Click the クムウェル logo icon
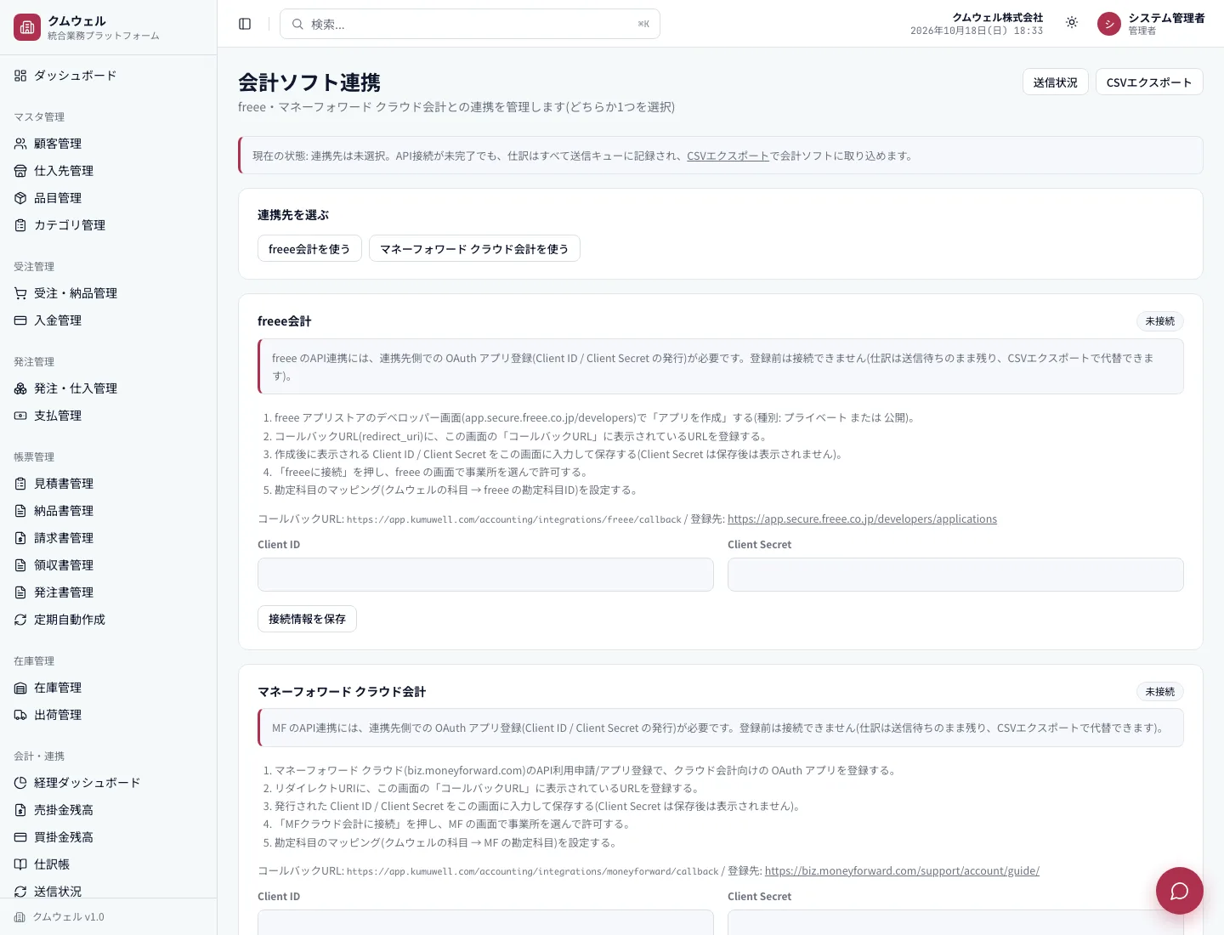This screenshot has height=935, width=1224. pos(27,27)
